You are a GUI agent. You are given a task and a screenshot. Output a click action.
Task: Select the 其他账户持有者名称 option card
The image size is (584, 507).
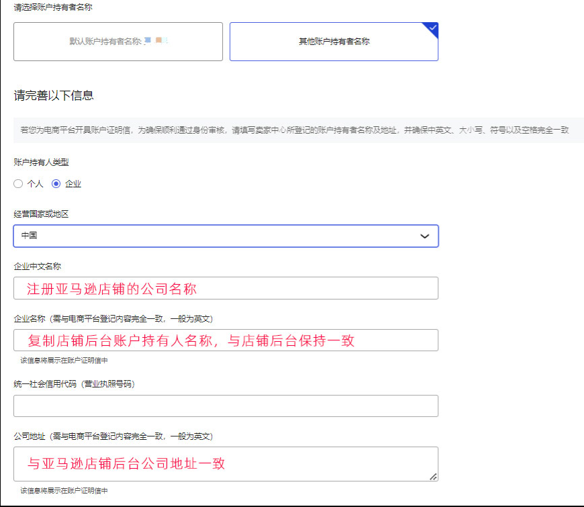tap(334, 42)
